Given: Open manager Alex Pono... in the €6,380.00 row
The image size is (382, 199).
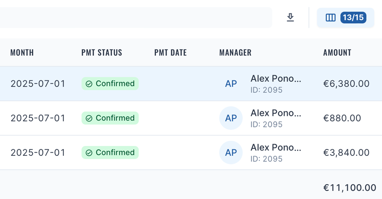Looking at the screenshot, I should [x=276, y=79].
